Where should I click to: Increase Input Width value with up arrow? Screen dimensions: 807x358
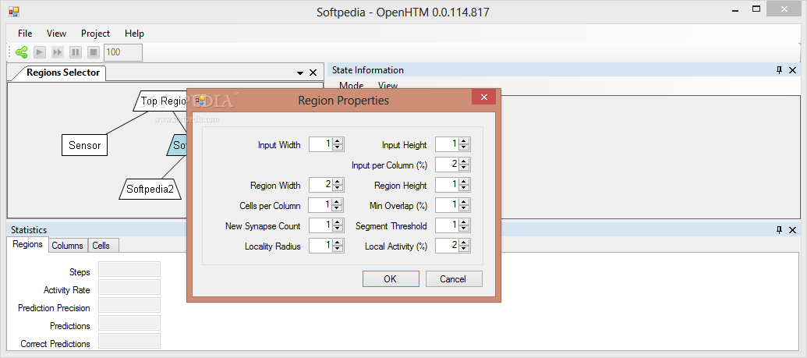point(338,141)
